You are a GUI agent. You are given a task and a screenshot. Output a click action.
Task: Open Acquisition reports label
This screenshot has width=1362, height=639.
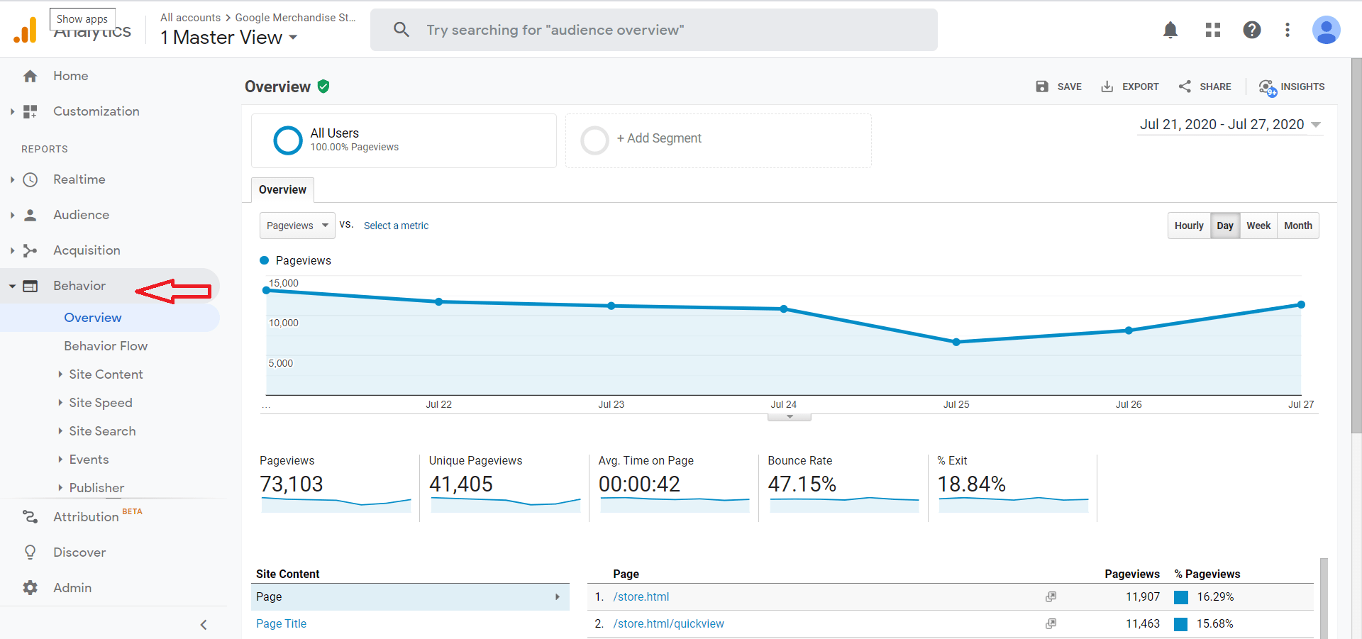87,250
